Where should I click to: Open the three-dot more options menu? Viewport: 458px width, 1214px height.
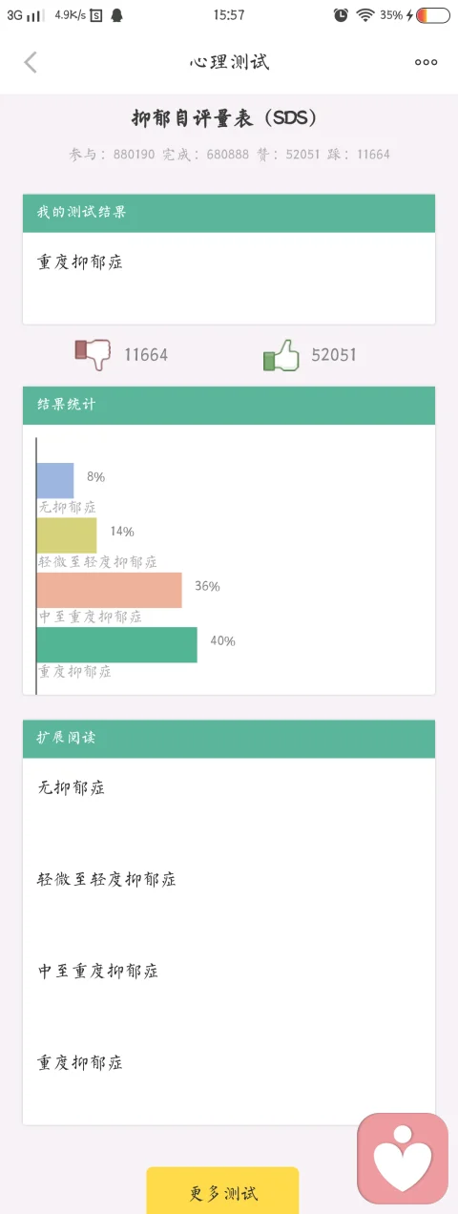click(426, 62)
